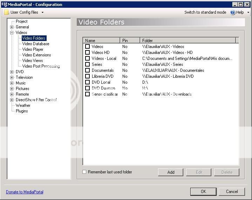Select Plugins in the tree
The width and height of the screenshot is (252, 200).
pyautogui.click(x=22, y=111)
